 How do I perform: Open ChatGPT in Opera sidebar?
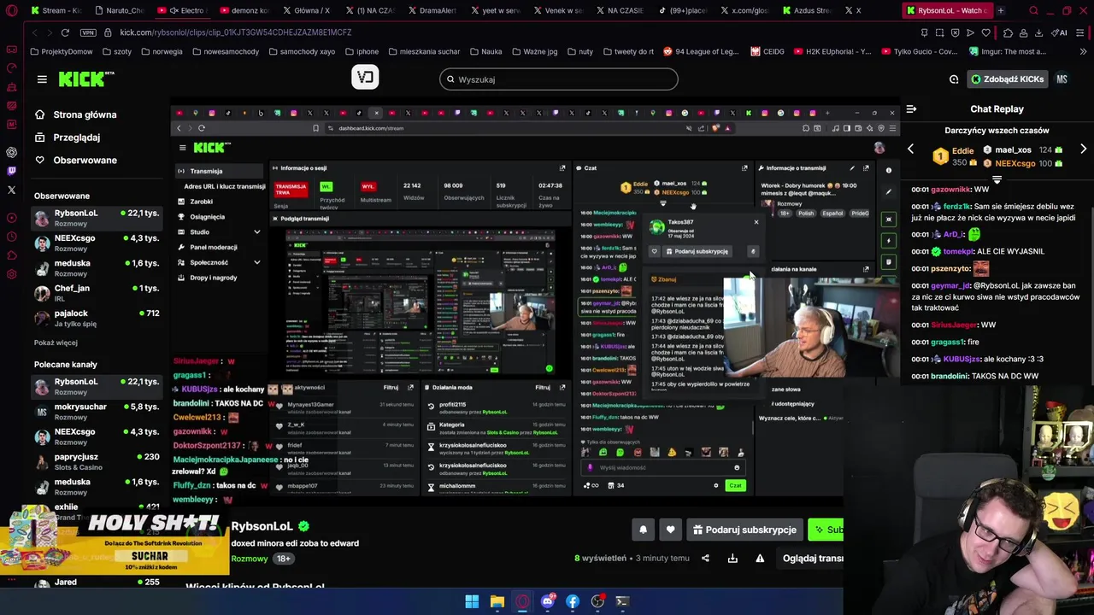coord(11,152)
